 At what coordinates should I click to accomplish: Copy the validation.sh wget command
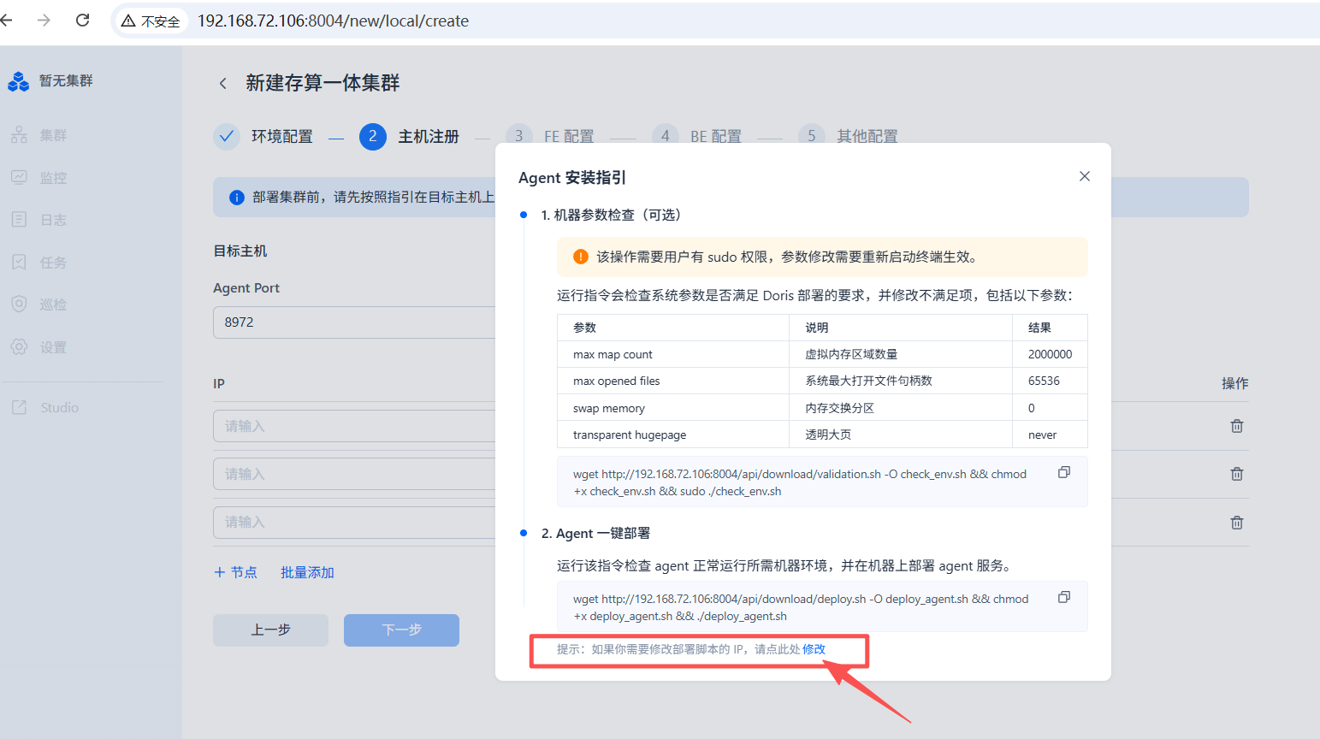[1063, 472]
